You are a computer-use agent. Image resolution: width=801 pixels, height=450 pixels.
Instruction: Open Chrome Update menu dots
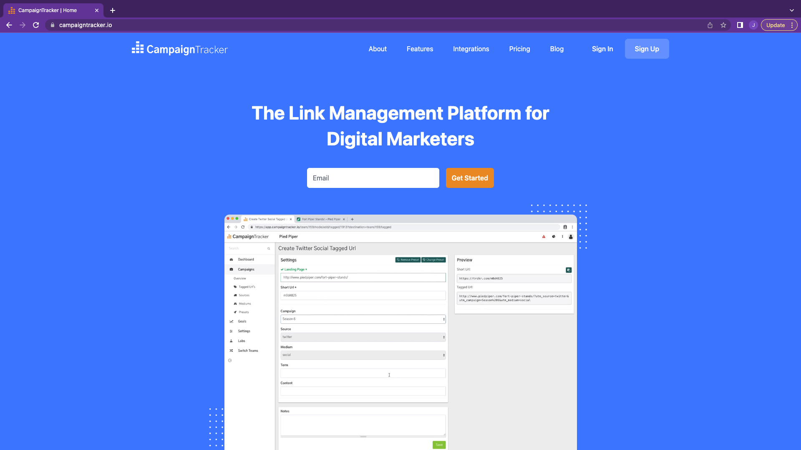coord(792,25)
